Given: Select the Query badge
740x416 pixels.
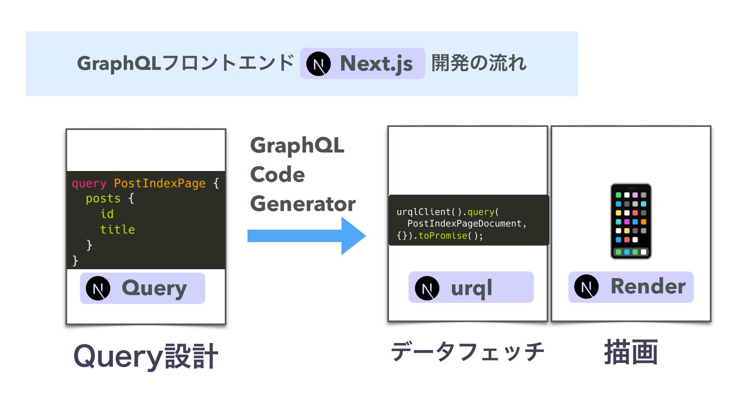Looking at the screenshot, I should point(142,288).
